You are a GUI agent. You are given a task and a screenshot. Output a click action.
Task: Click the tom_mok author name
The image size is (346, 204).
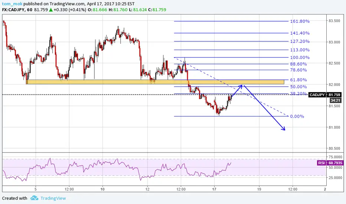[12, 4]
